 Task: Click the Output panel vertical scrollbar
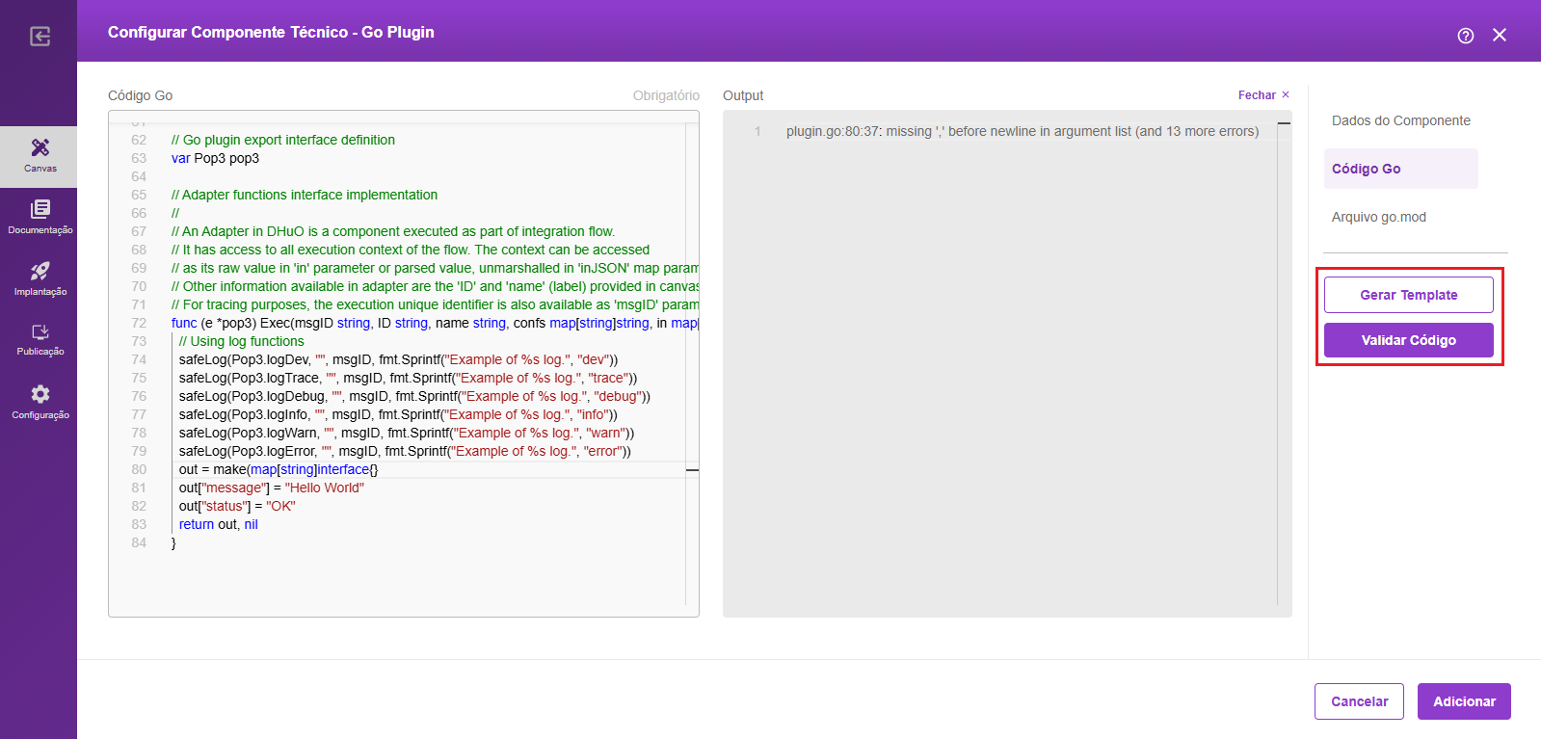coord(1284,366)
